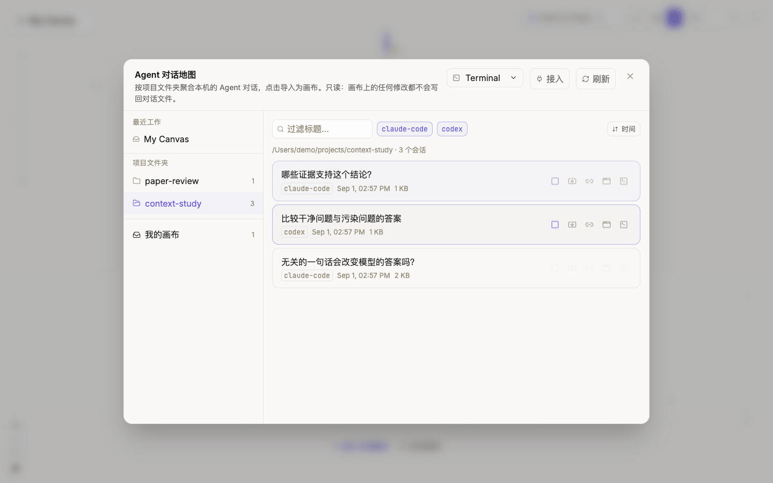The height and width of the screenshot is (483, 773).
Task: Click the sort arrows icon beside 时间
Action: click(615, 129)
